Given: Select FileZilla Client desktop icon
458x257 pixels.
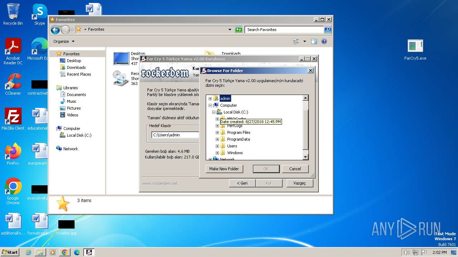Looking at the screenshot, I should [x=13, y=119].
